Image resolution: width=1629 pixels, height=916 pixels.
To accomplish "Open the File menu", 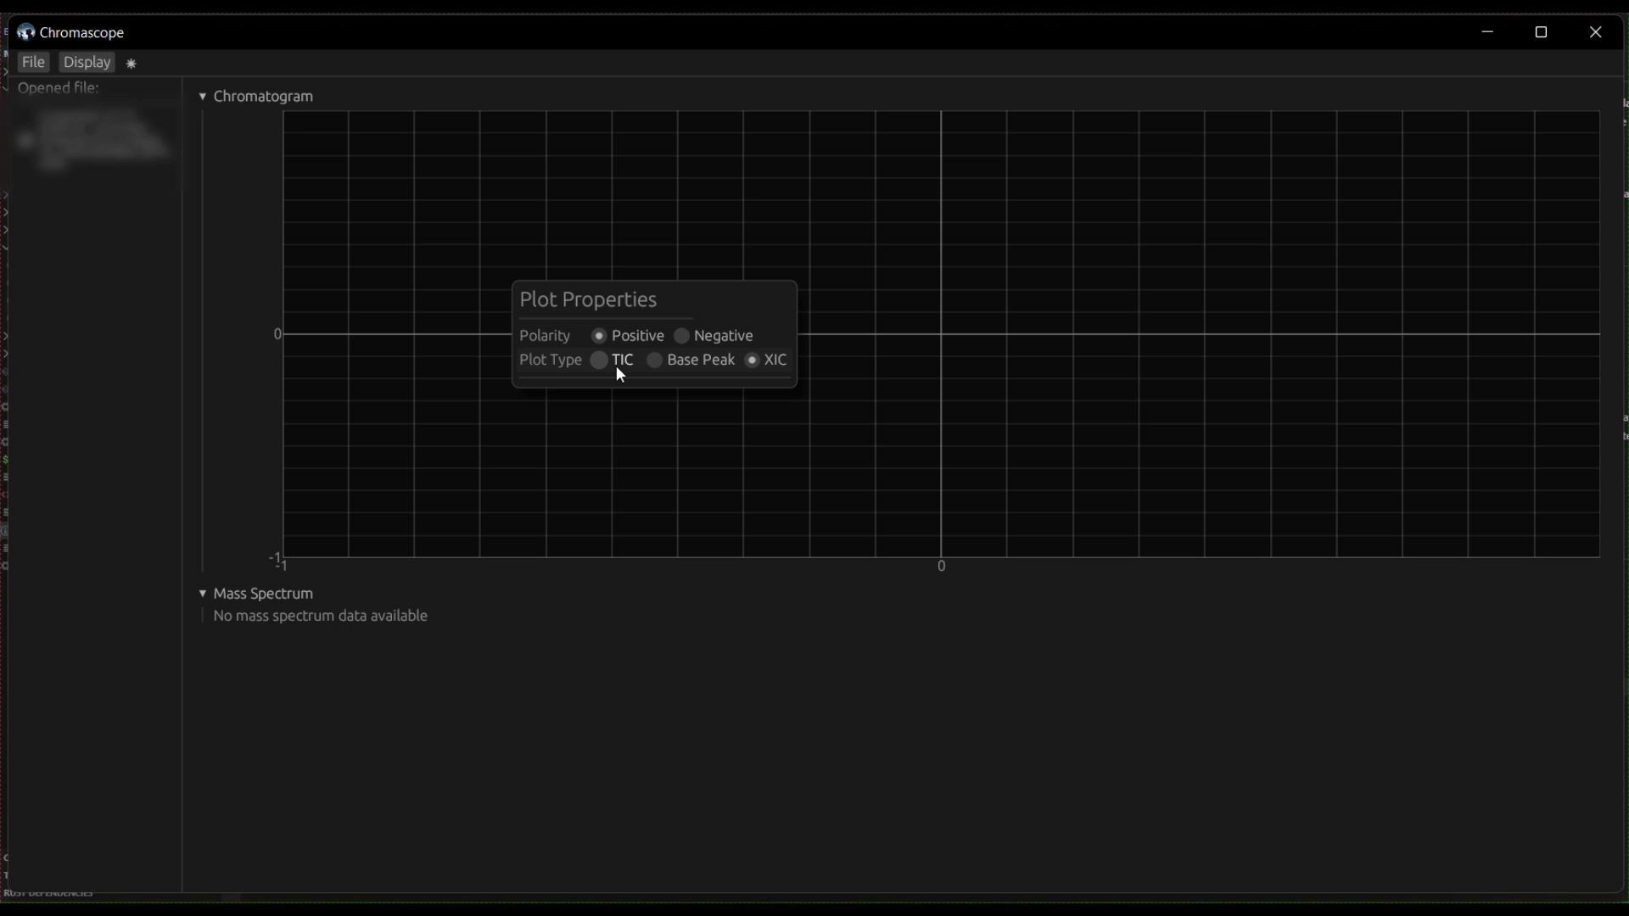I will 33,62.
